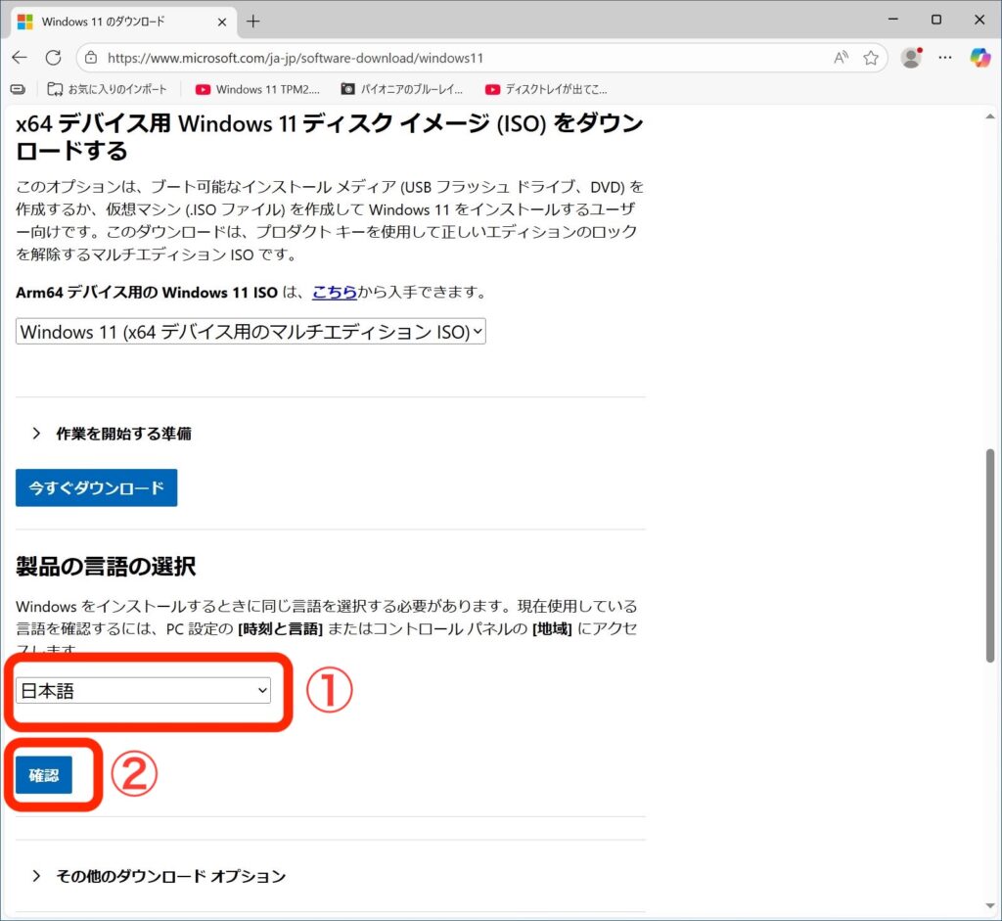
Task: Open the browser profile avatar
Action: 911,58
